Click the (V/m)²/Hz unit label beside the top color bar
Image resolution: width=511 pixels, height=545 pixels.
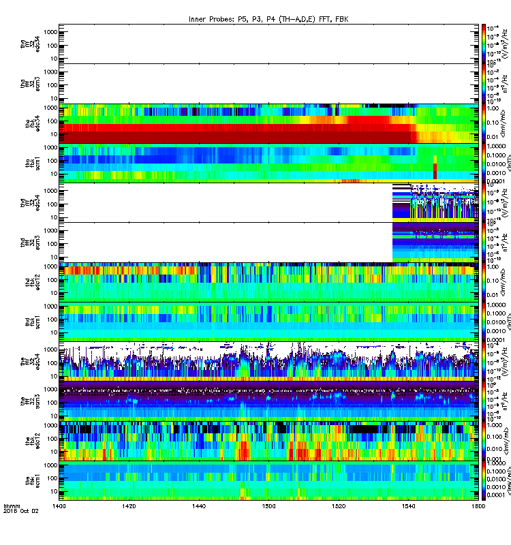tap(506, 42)
